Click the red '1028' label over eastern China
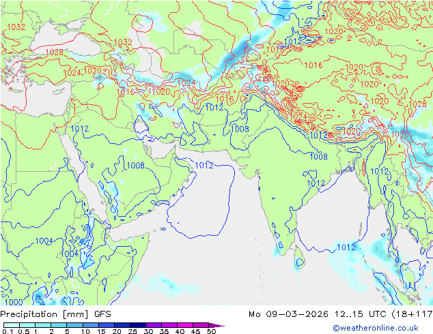The height and width of the screenshot is (334, 433). 417,104
